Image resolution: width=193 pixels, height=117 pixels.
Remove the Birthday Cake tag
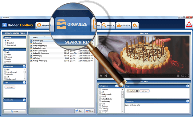tap(137, 91)
